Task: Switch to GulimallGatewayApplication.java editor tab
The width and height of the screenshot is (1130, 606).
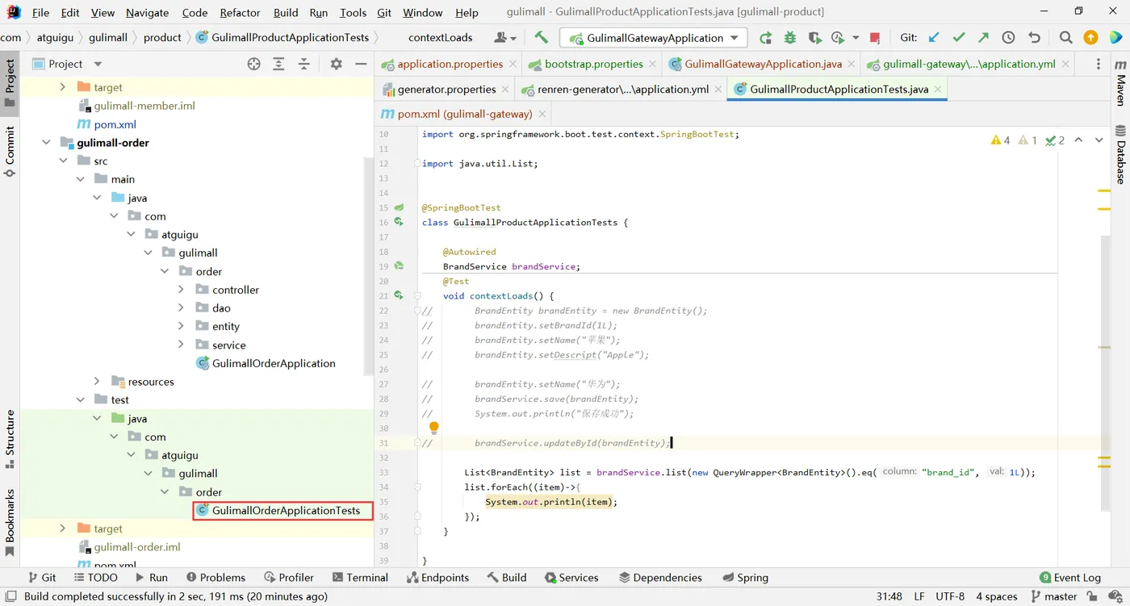Action: click(x=763, y=64)
